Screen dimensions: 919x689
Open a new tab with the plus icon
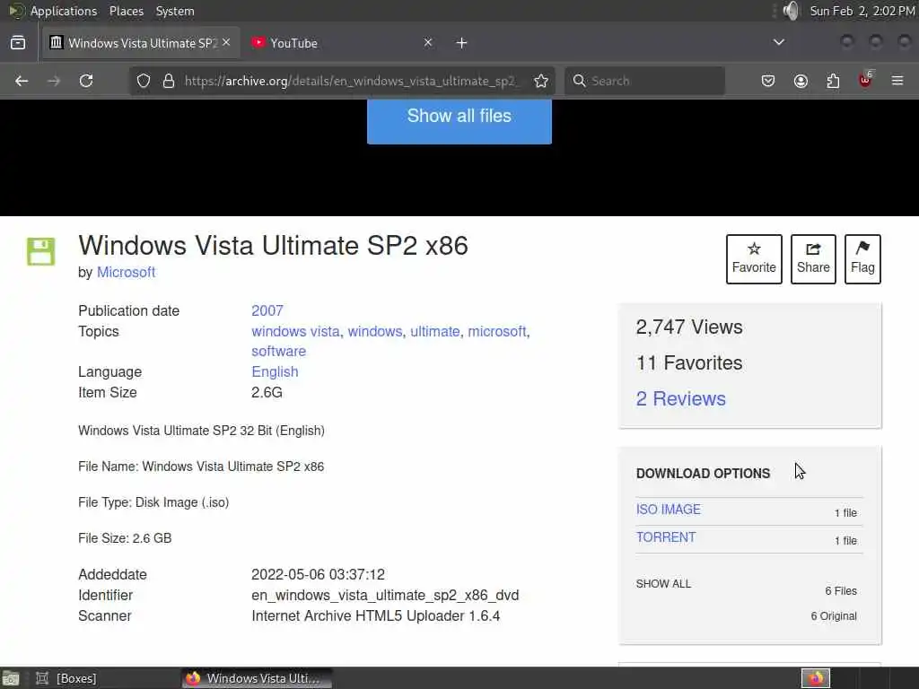click(x=462, y=43)
